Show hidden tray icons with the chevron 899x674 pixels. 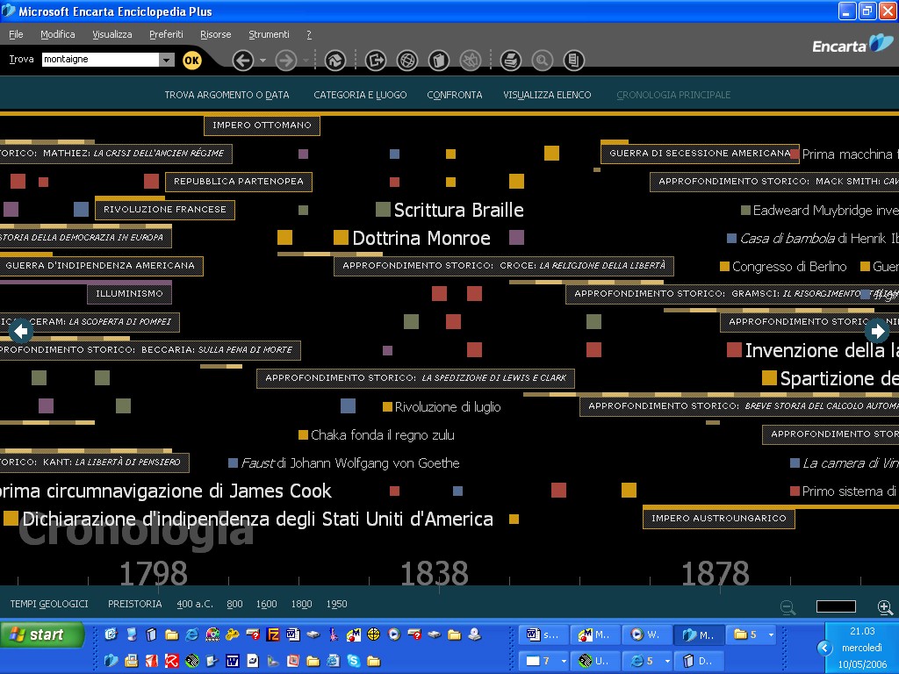824,649
